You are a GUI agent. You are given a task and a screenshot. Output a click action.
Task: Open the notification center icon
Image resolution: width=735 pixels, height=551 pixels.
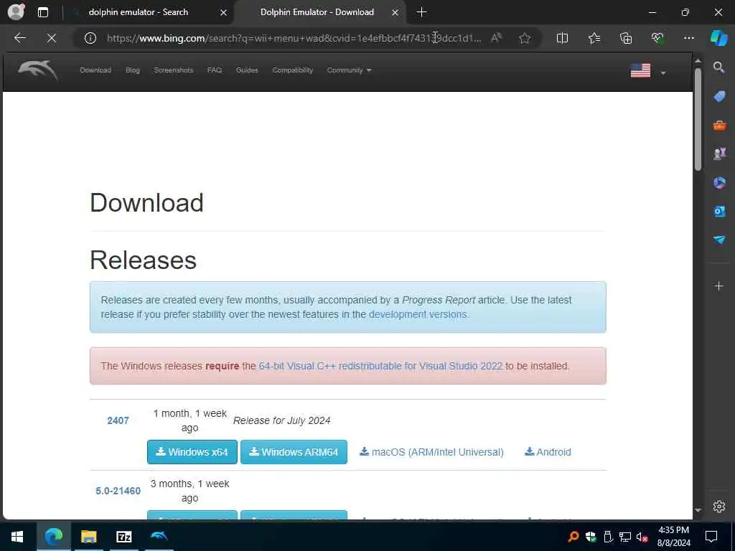click(711, 537)
